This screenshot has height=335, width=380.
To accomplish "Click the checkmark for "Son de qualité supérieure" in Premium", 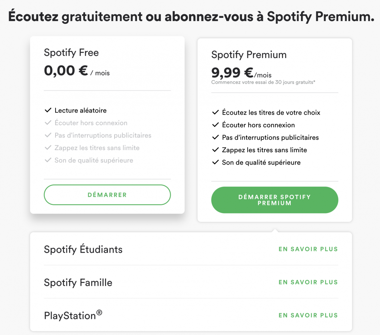I will (x=215, y=162).
